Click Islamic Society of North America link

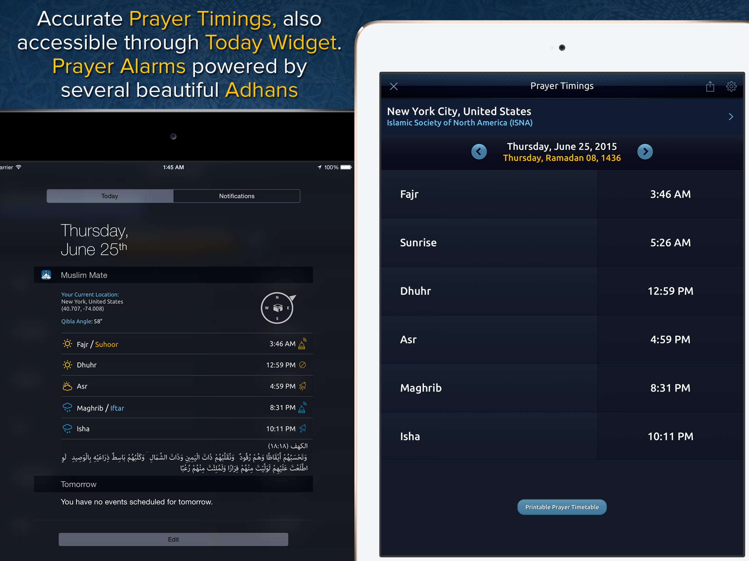click(459, 123)
